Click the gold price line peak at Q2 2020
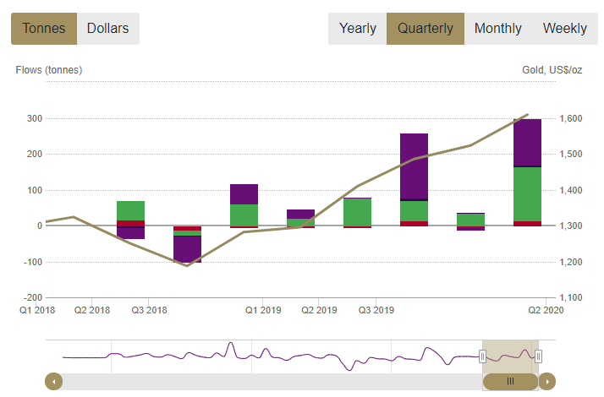The image size is (604, 397). tap(527, 115)
